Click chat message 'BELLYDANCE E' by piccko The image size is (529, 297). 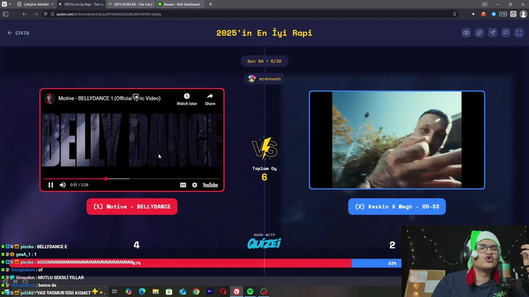[52, 247]
